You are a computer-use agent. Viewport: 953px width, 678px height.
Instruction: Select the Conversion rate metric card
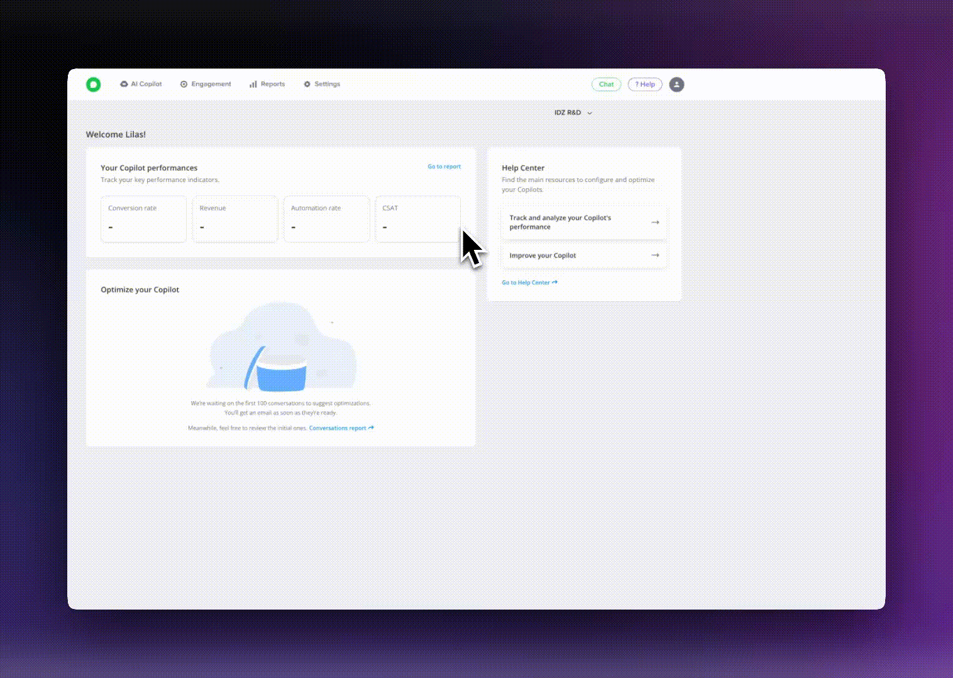pos(143,218)
